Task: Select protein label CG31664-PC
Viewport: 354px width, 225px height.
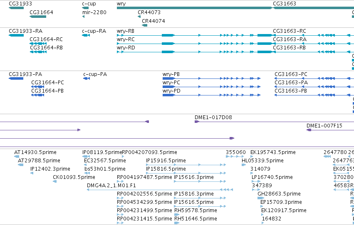Action: point(48,83)
